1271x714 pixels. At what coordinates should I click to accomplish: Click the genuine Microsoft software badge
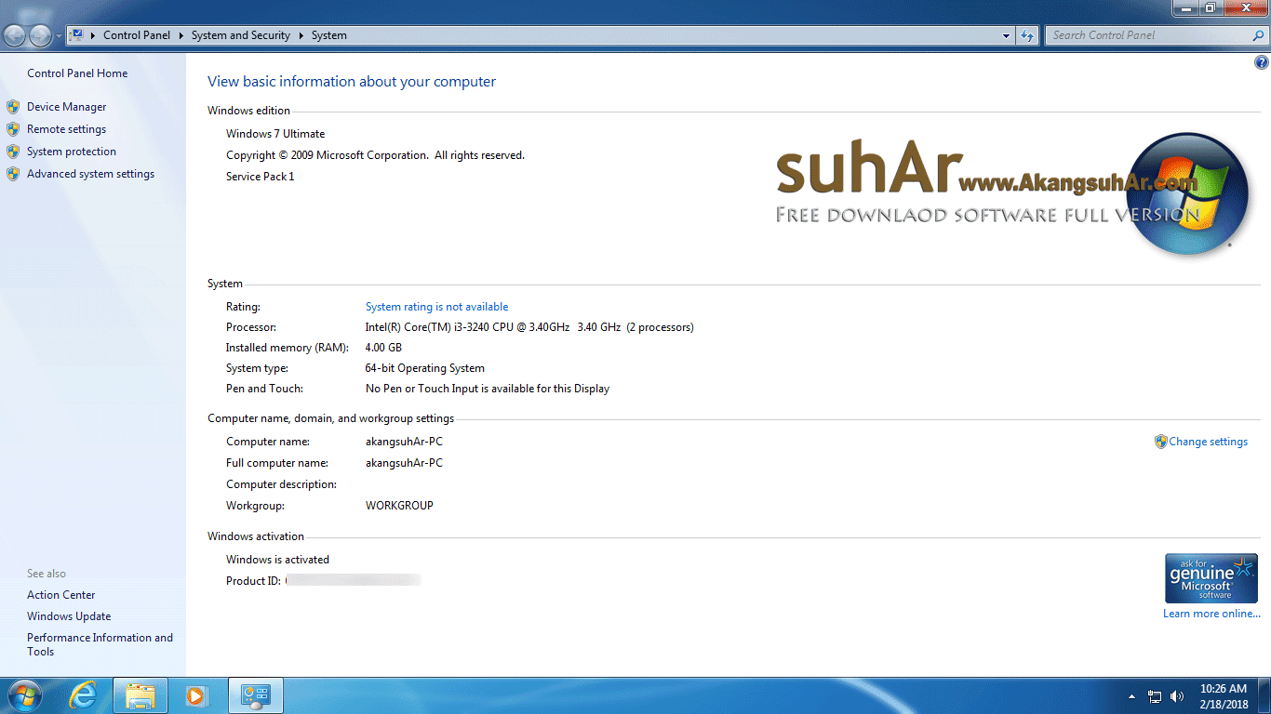tap(1211, 578)
